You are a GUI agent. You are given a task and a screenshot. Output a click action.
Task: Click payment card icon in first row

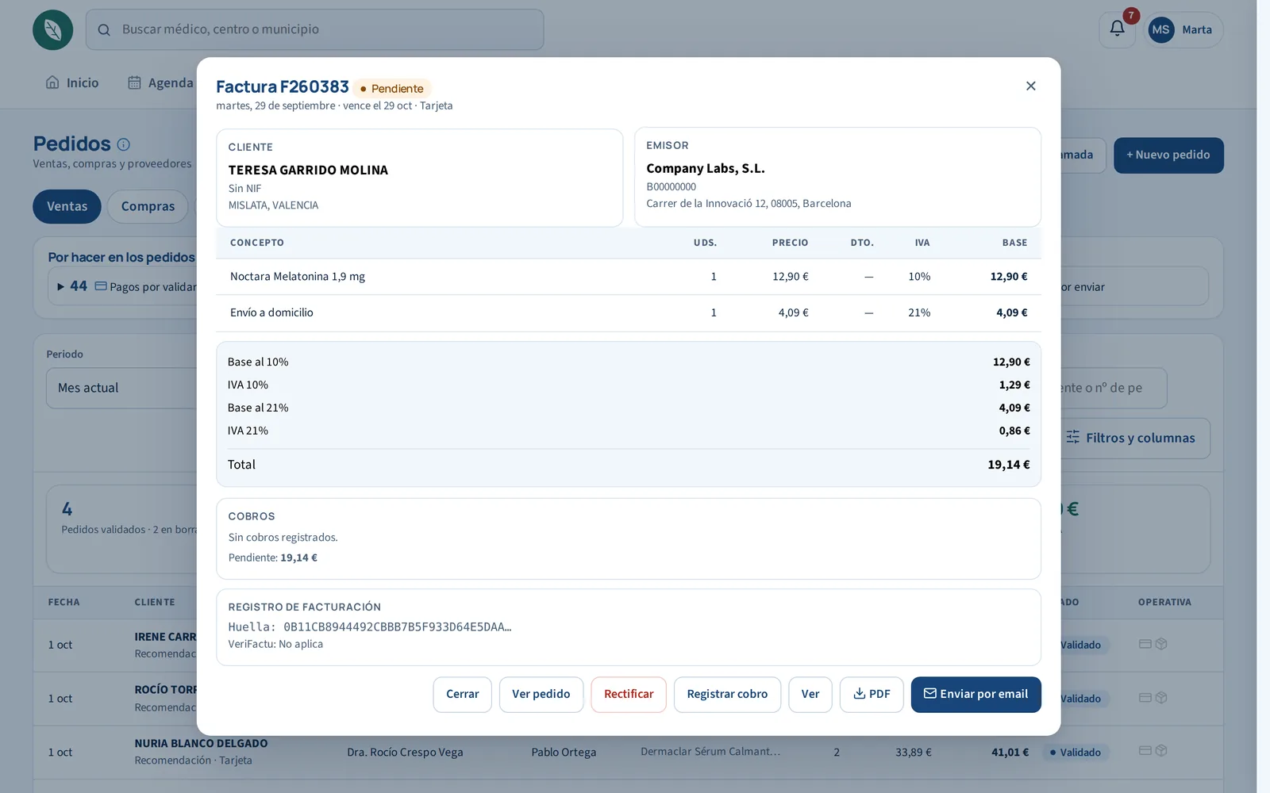pyautogui.click(x=1145, y=644)
